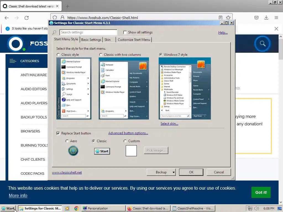Open Browsers category
The width and height of the screenshot is (283, 212).
click(30, 131)
